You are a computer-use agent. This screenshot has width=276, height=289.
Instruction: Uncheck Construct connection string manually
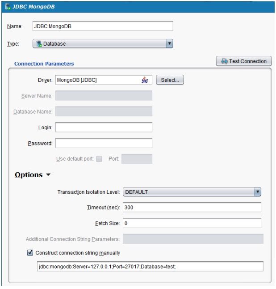30,253
